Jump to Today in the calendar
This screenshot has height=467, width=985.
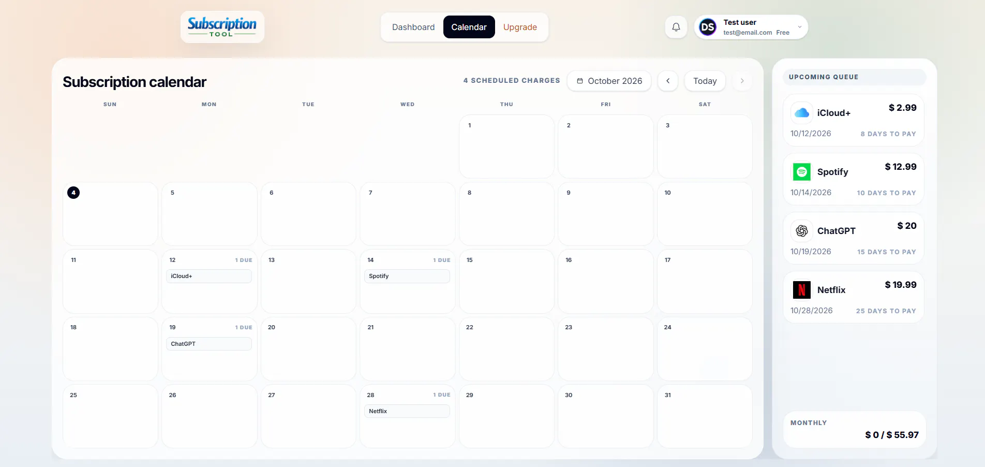click(705, 81)
